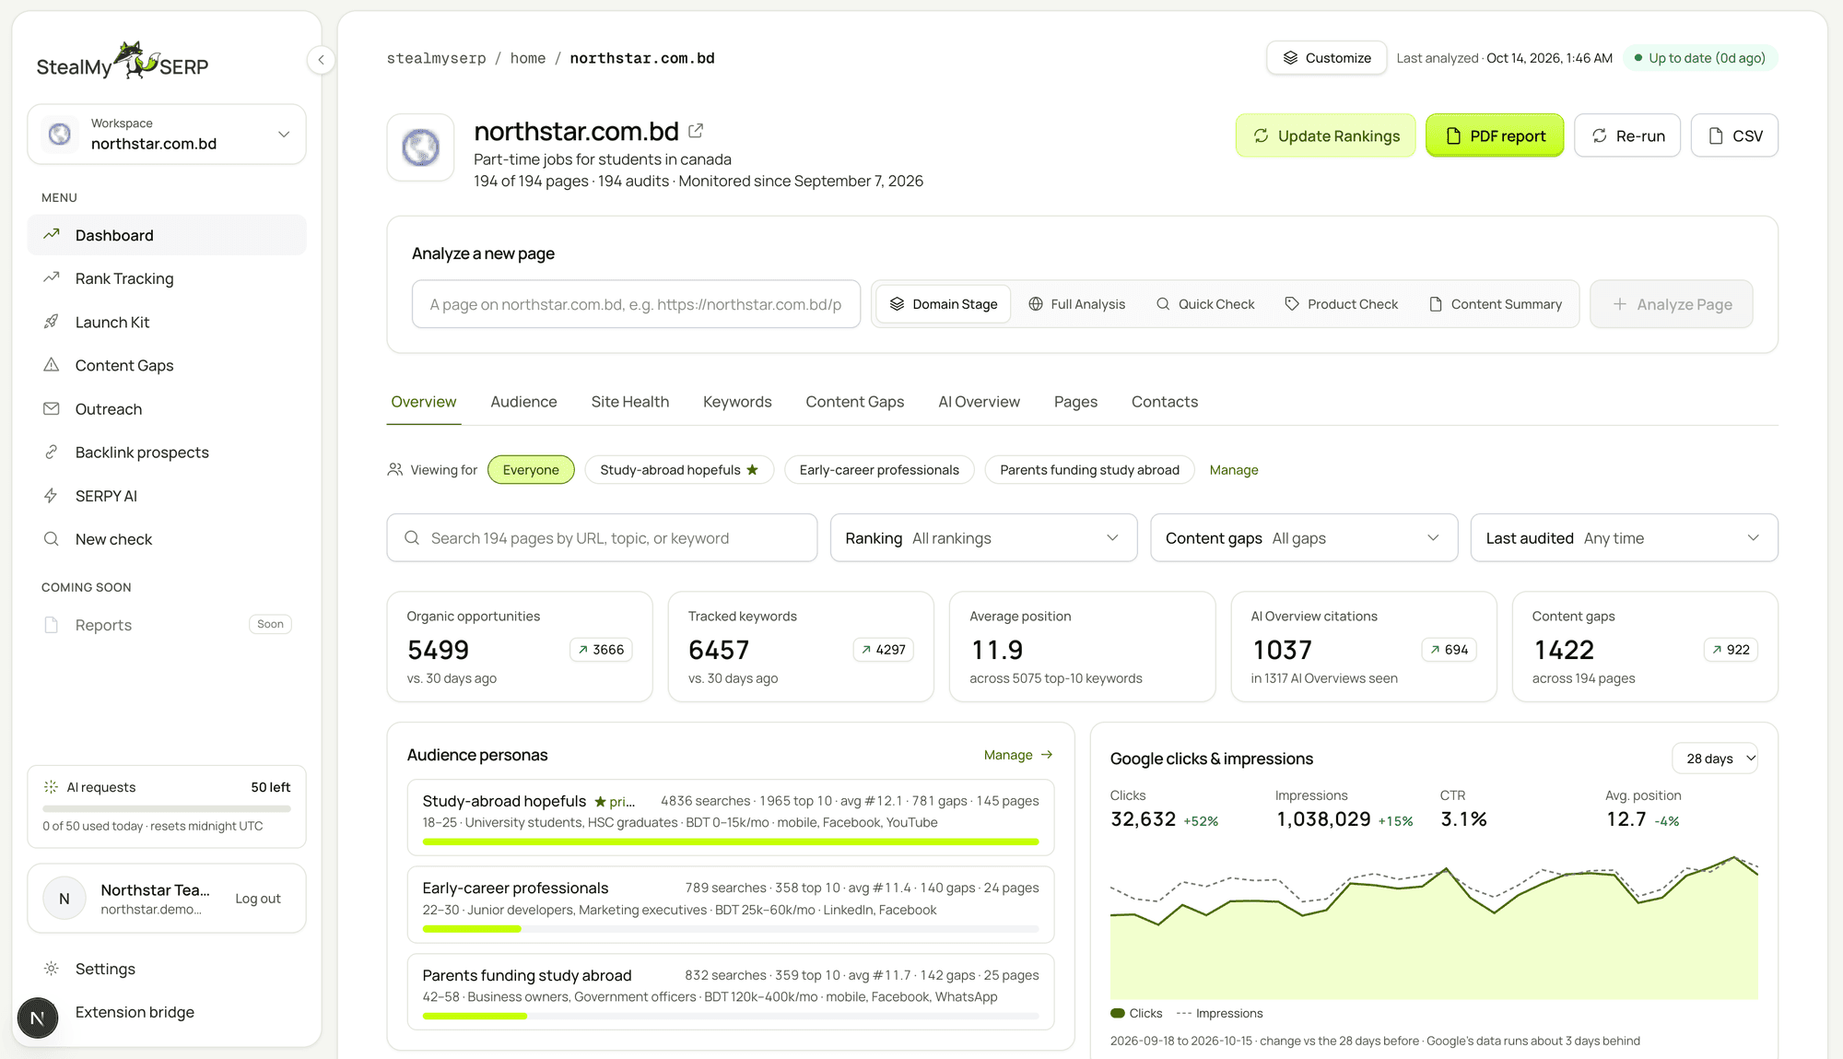Click the New check magnifier icon

52,539
